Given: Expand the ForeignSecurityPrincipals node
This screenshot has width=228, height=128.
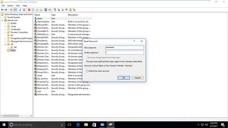Looking at the screenshot, I should click(x=5, y=38).
